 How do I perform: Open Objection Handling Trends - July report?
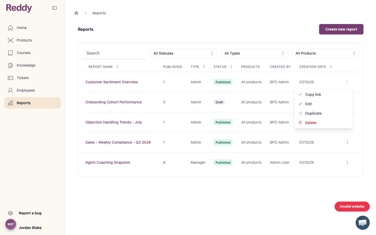pyautogui.click(x=114, y=122)
